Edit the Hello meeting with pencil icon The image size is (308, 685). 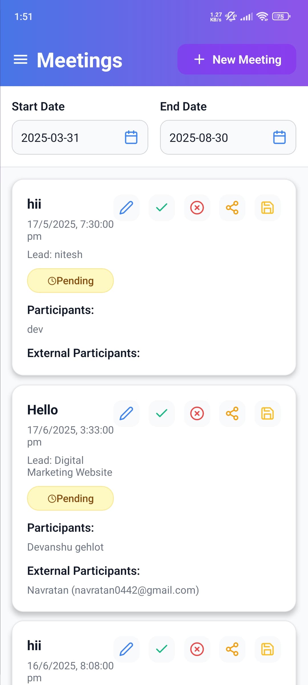click(x=126, y=413)
